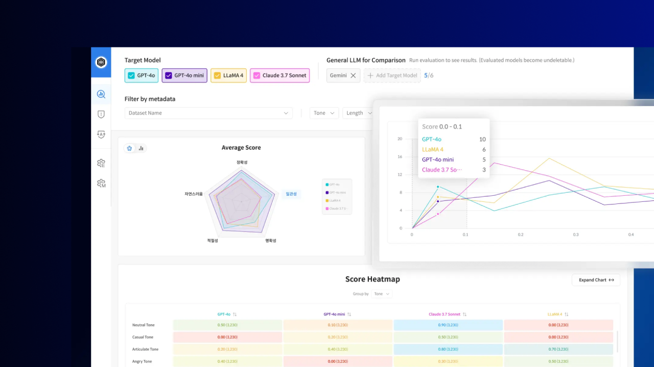Open the gear E settings sidebar icon
Screen dimensions: 654x367
click(x=101, y=163)
